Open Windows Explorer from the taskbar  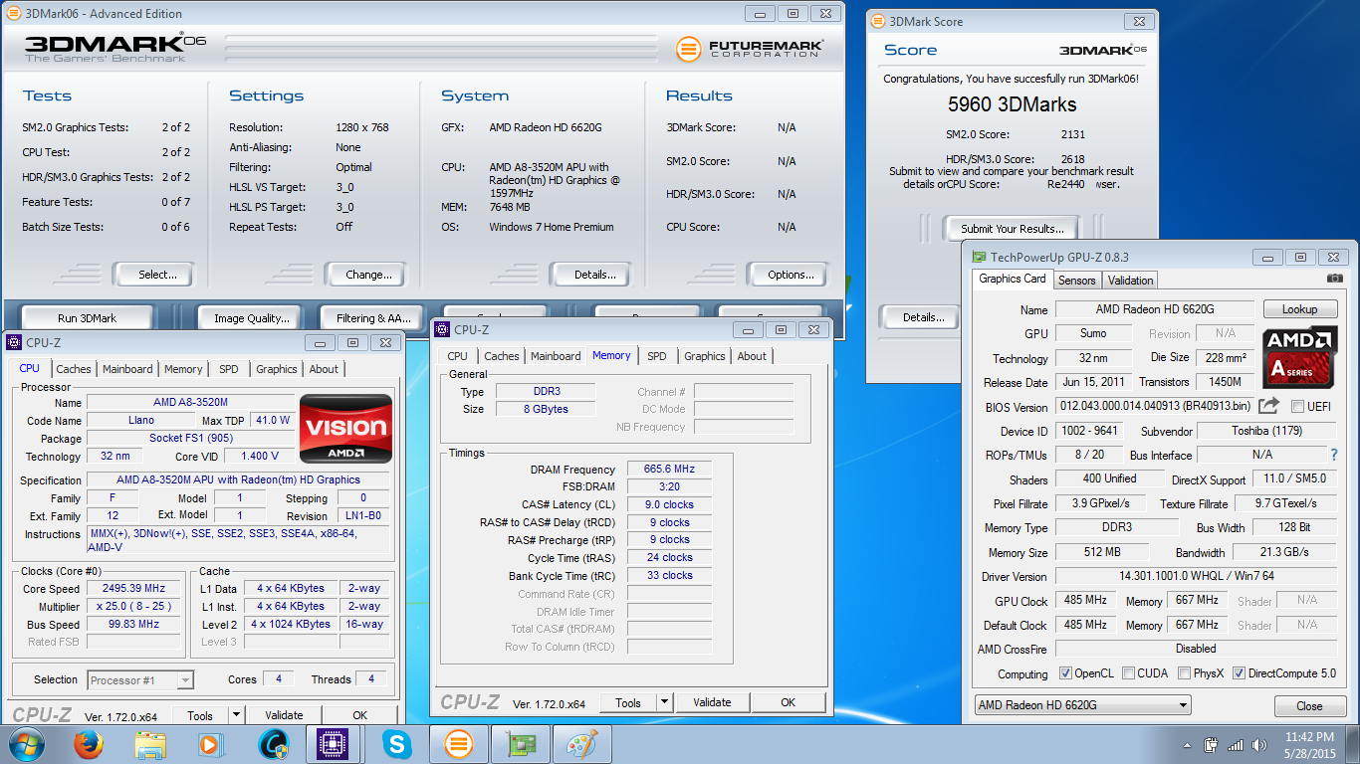click(150, 744)
